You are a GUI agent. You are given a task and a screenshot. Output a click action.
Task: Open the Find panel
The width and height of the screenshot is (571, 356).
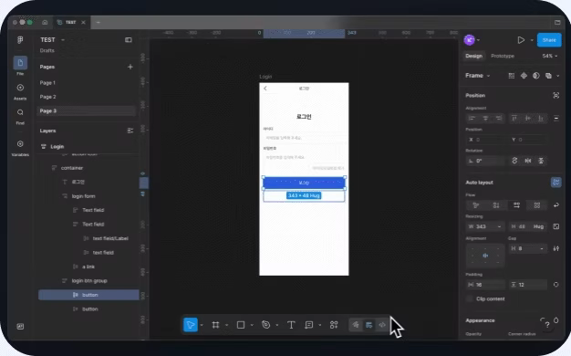click(20, 112)
